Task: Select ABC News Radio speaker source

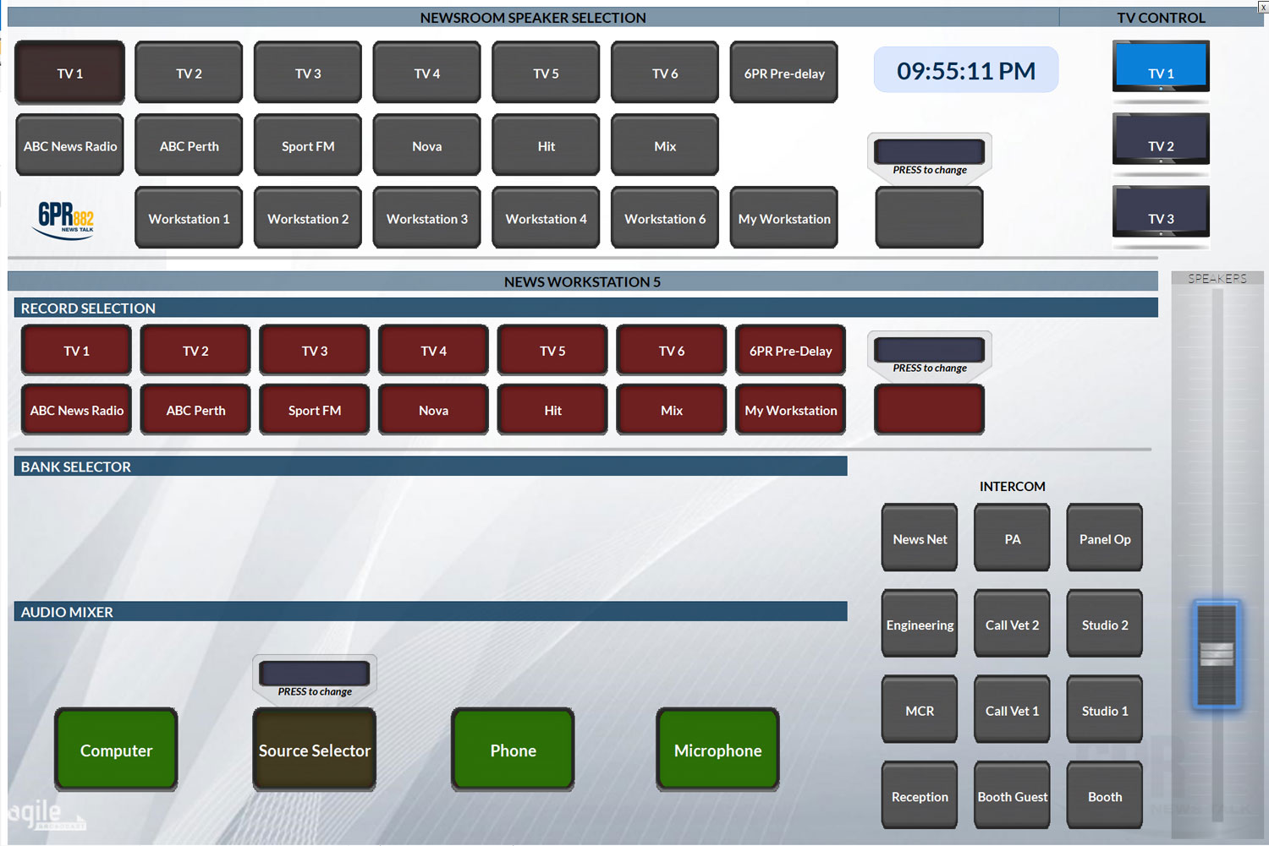Action: click(x=70, y=145)
